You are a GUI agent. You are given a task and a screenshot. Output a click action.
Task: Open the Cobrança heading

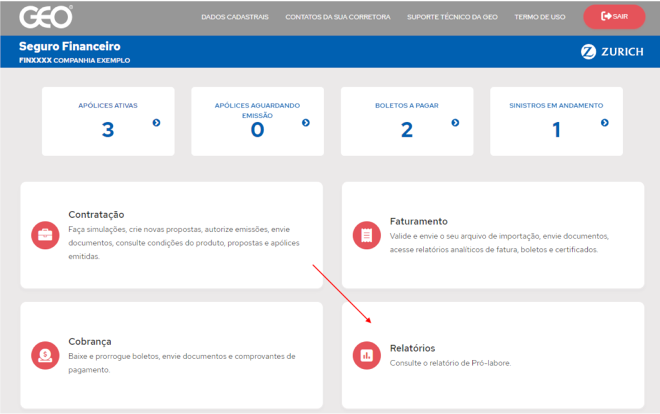coord(89,341)
